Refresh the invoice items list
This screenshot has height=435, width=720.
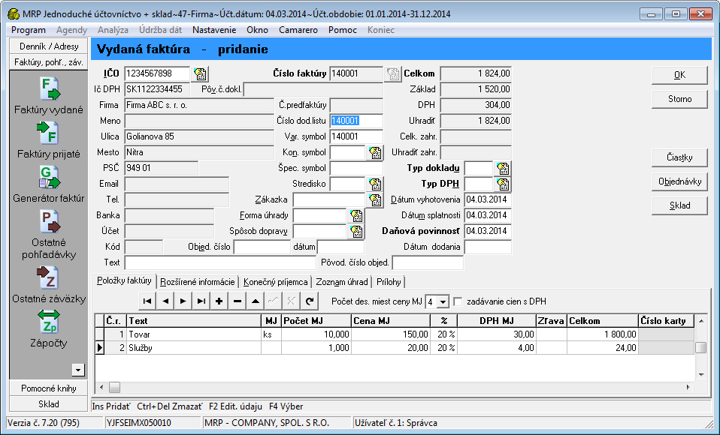pos(309,301)
